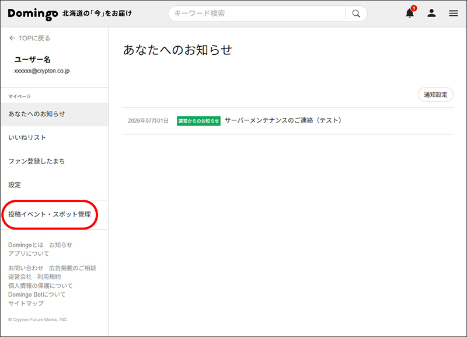
Task: Click the Domingoとは footer link
Action: click(26, 245)
